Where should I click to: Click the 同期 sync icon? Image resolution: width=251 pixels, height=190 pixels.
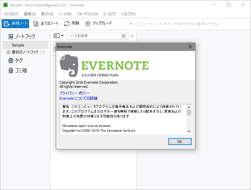pos(67,24)
